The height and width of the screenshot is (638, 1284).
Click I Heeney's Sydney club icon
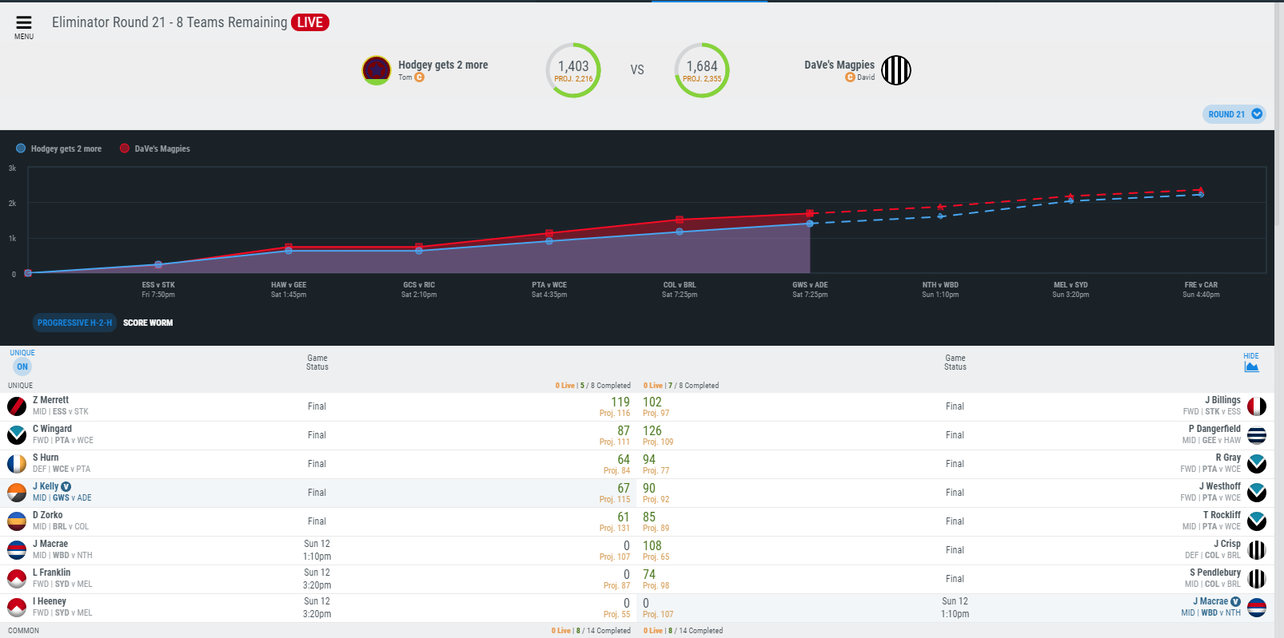coord(17,608)
